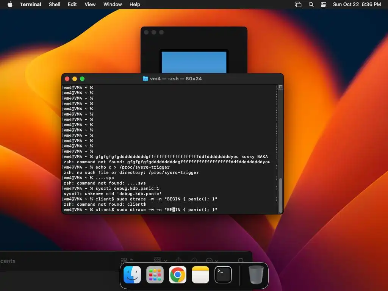Click the Terminal title 'vm4 — -zsh — 80×24'
The width and height of the screenshot is (388, 291).
(176, 79)
